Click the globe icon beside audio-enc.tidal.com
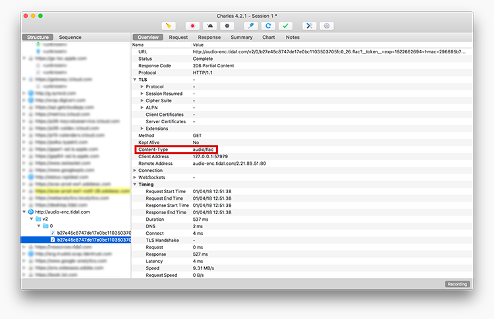Image resolution: width=494 pixels, height=319 pixels. (x=31, y=212)
